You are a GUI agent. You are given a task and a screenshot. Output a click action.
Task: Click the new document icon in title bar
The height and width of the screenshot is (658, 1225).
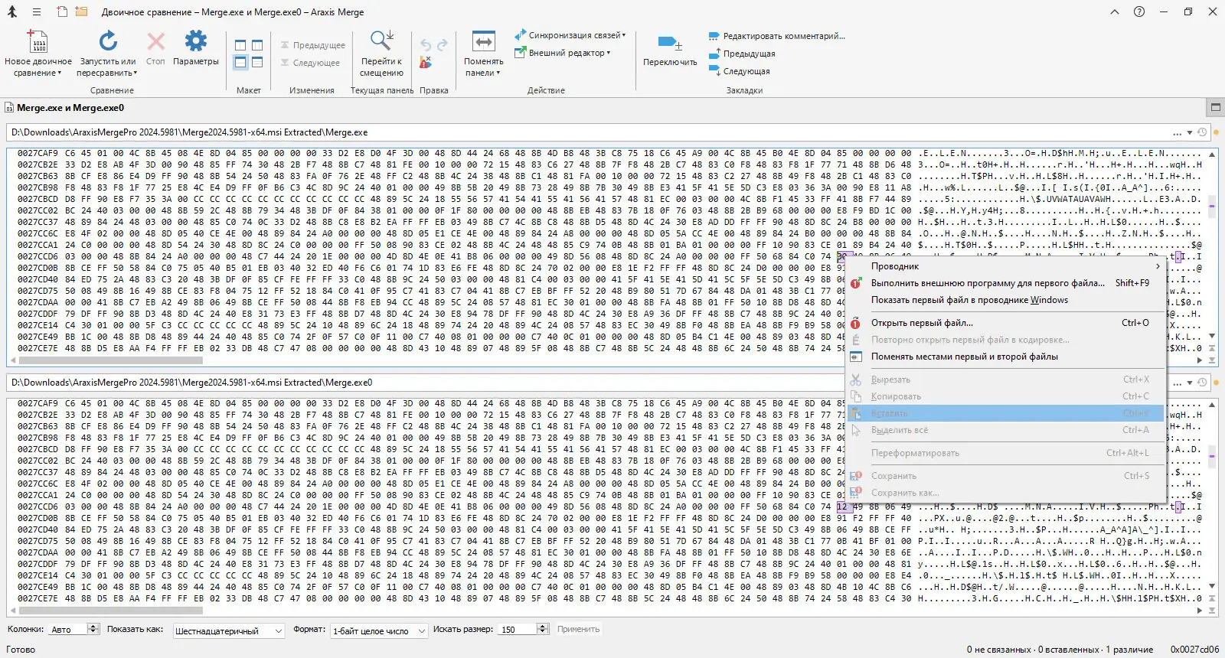(62, 12)
